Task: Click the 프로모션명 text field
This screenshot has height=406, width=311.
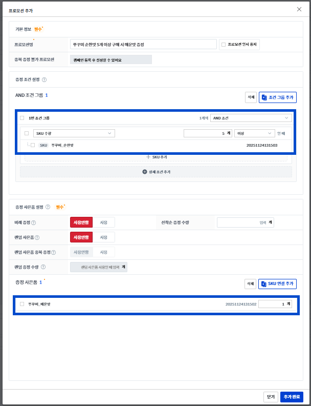Action: point(143,45)
